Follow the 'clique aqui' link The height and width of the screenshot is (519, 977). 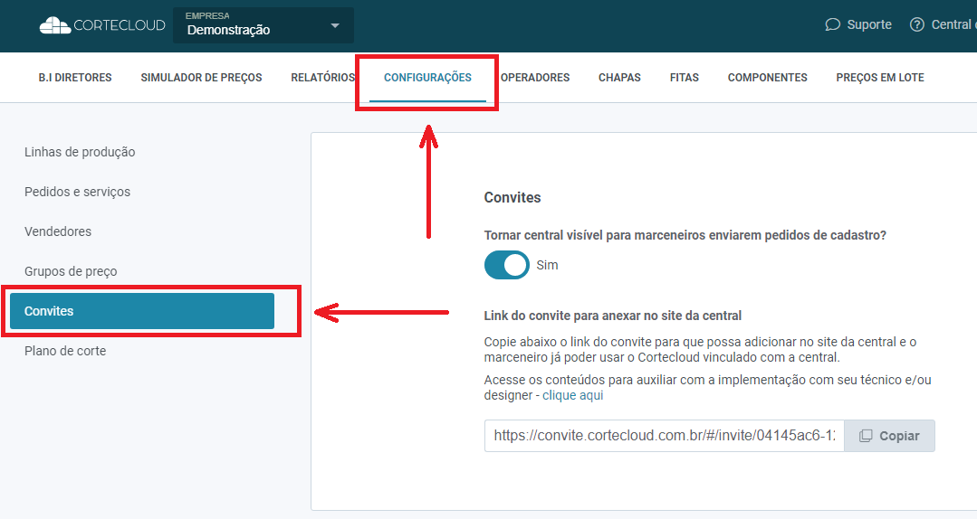pyautogui.click(x=572, y=395)
